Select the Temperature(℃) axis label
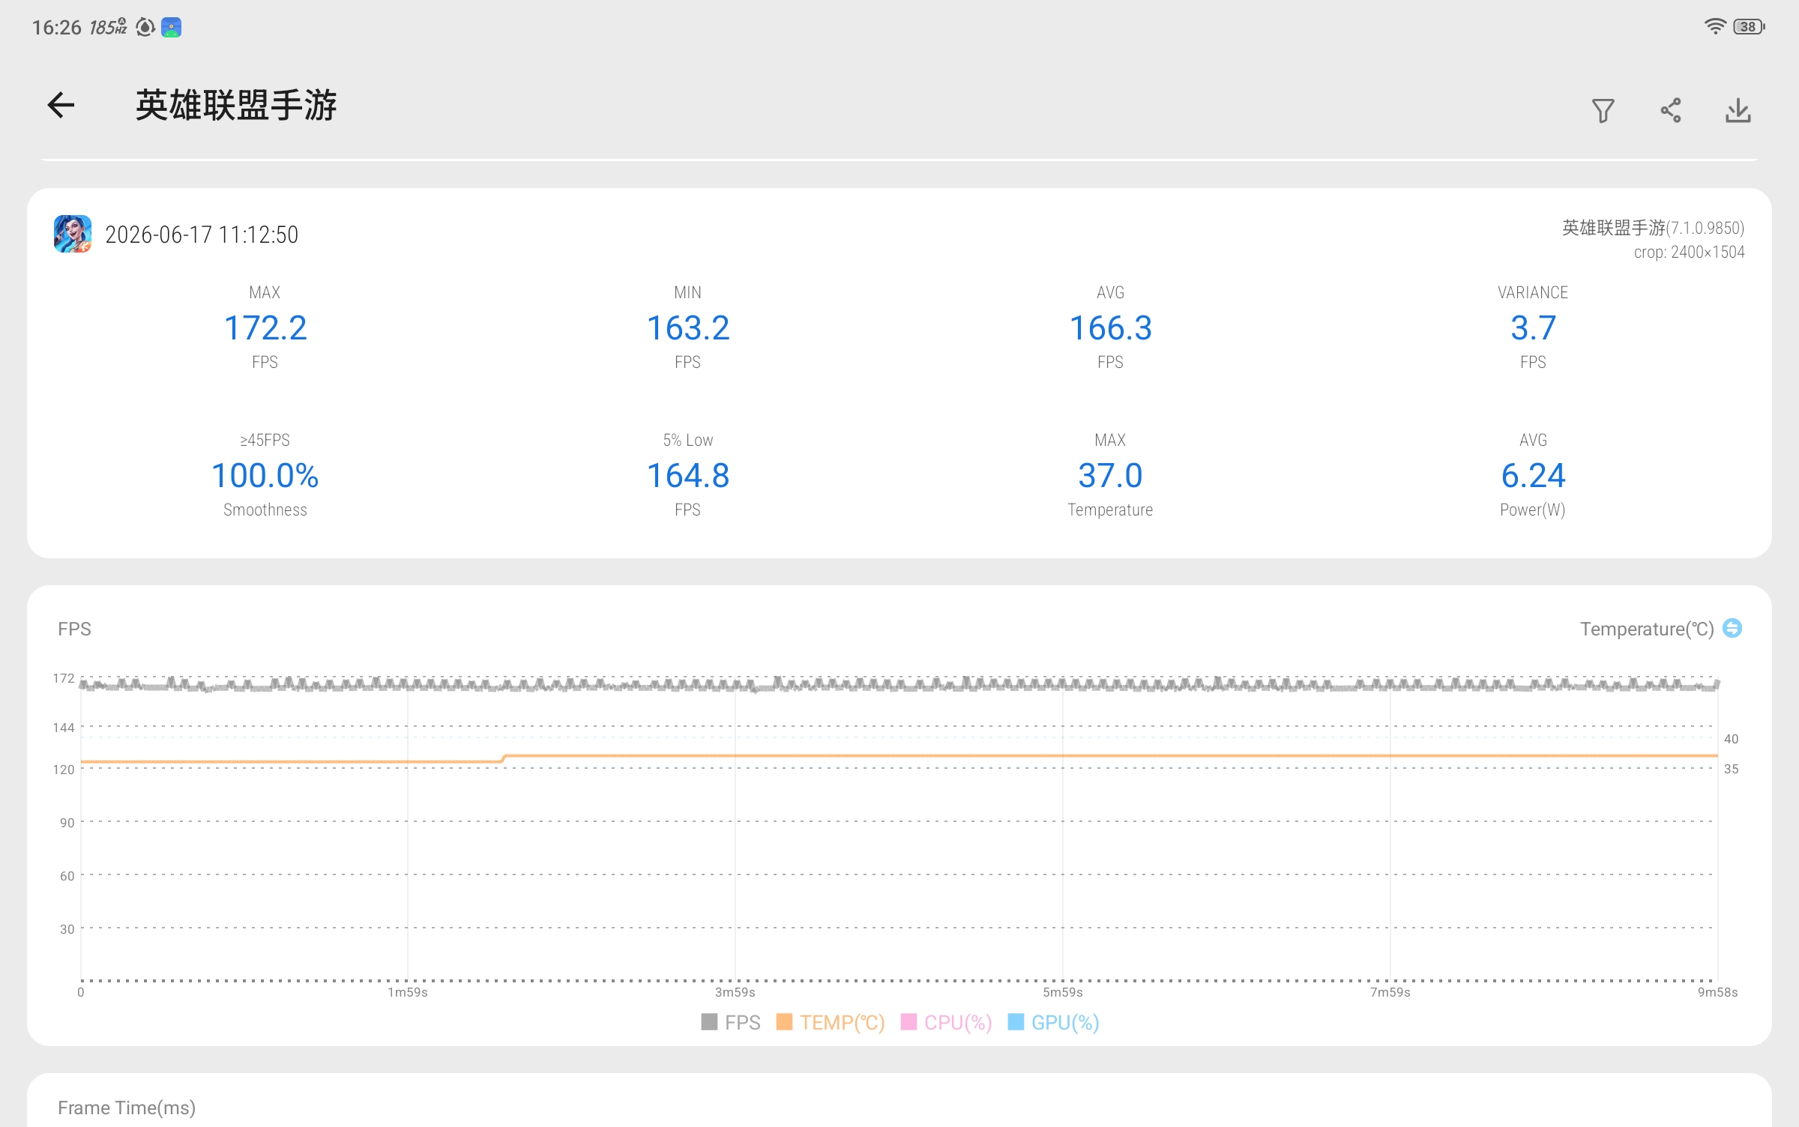The image size is (1799, 1127). tap(1646, 629)
